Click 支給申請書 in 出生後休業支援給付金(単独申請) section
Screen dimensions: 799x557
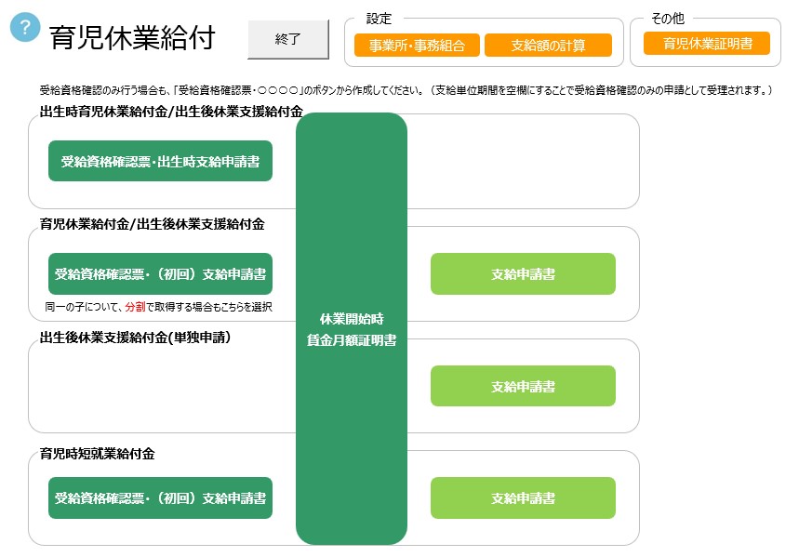coord(523,386)
